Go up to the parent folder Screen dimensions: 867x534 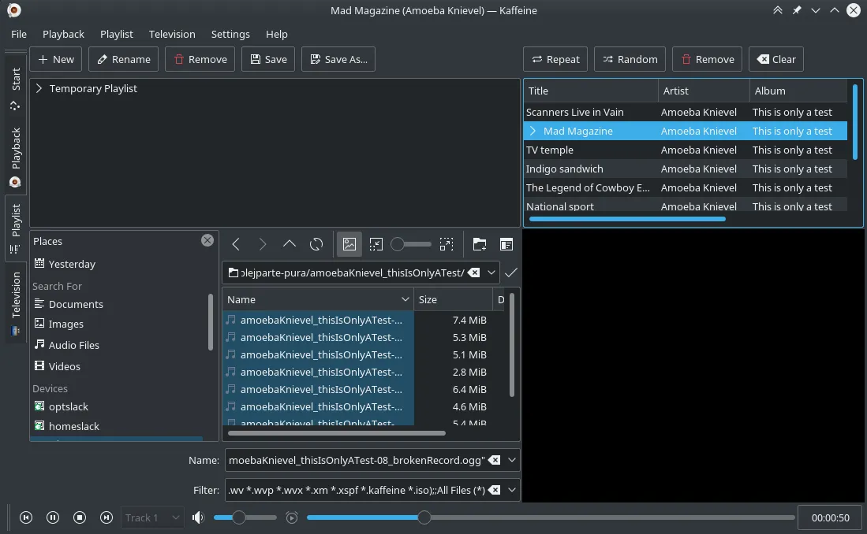tap(290, 244)
